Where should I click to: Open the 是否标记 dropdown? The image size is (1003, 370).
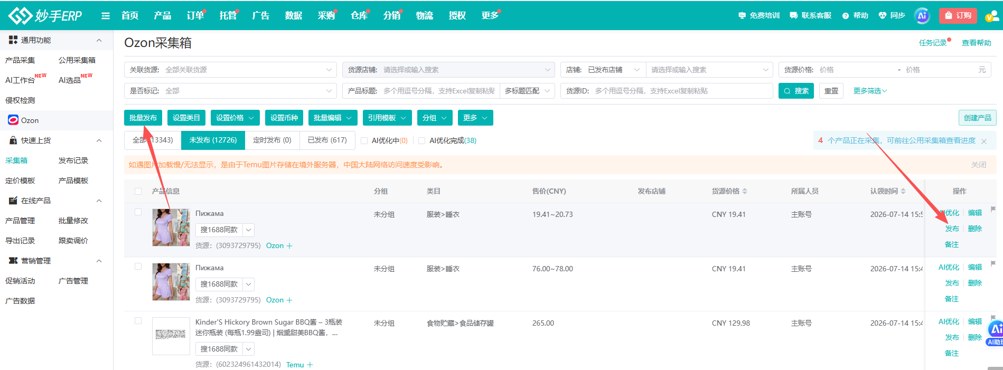pos(230,91)
